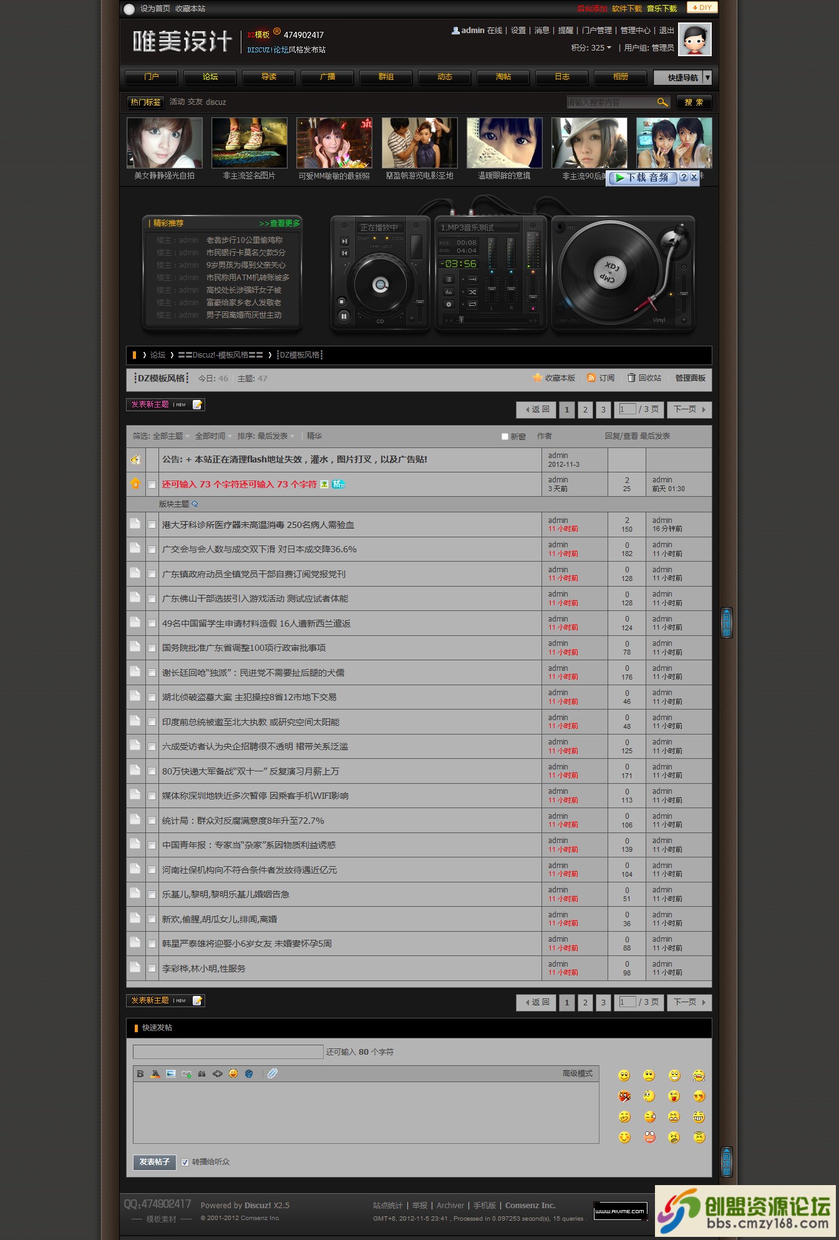Select checkbox for 李彩桦,林小明 thread
The image size is (839, 1240).
point(152,969)
